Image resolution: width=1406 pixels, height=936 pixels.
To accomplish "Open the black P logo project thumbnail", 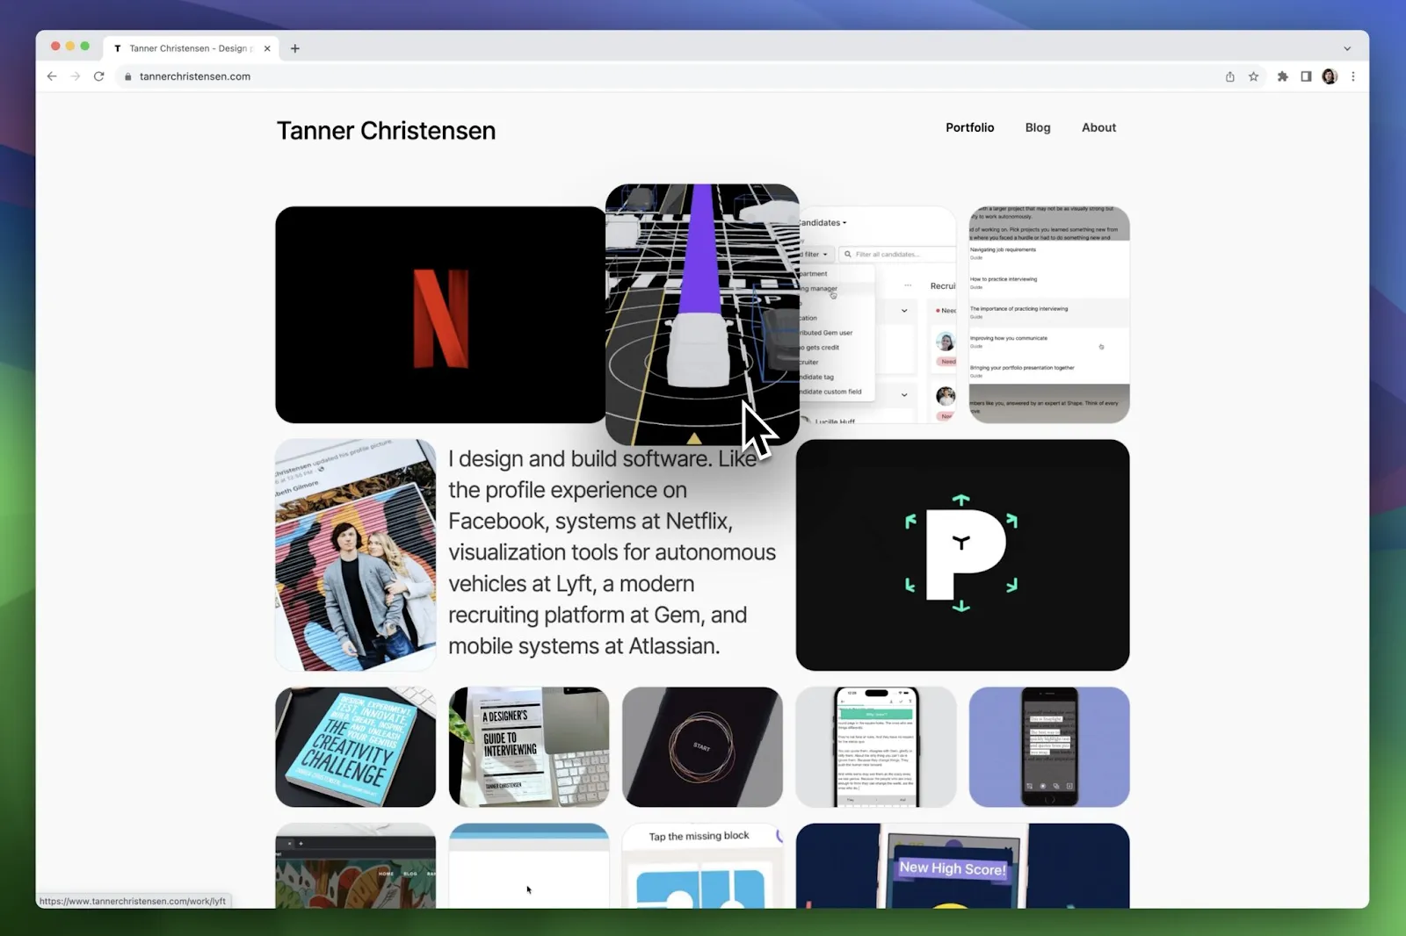I will (962, 555).
